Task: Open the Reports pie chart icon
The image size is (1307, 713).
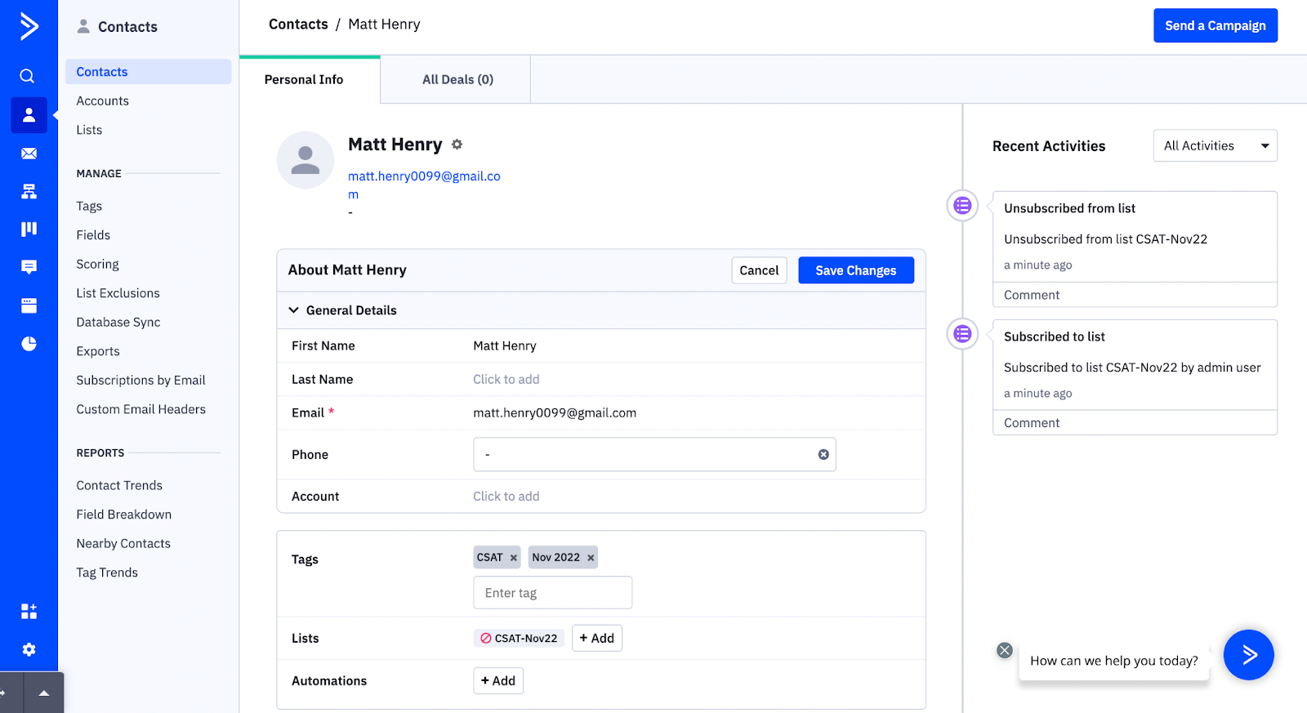Action: pyautogui.click(x=29, y=343)
